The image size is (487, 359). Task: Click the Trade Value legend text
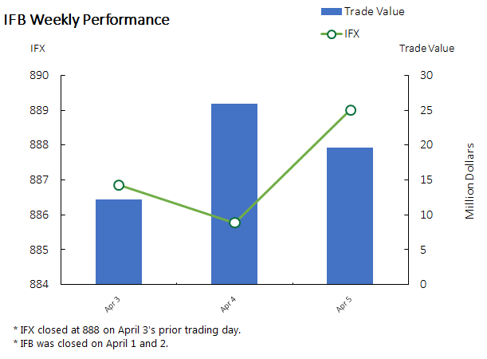point(375,11)
